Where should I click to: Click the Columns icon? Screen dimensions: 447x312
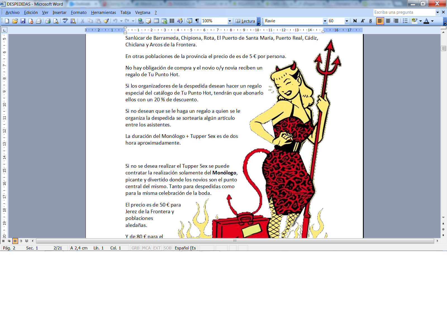click(x=172, y=21)
